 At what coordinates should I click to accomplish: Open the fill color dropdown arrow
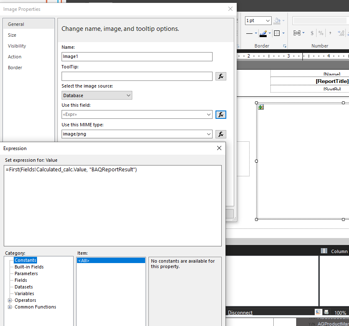[x=283, y=20]
